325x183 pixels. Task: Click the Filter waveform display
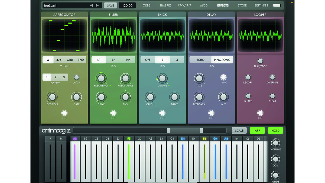(x=113, y=36)
